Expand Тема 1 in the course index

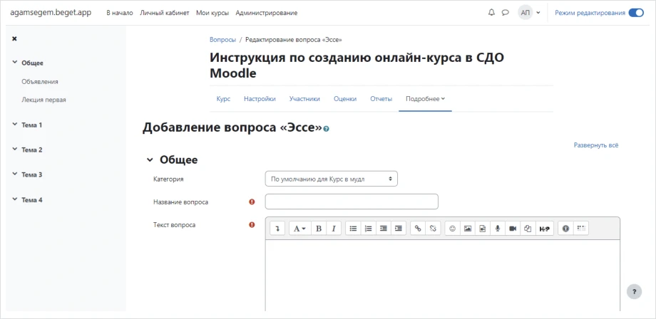point(15,125)
